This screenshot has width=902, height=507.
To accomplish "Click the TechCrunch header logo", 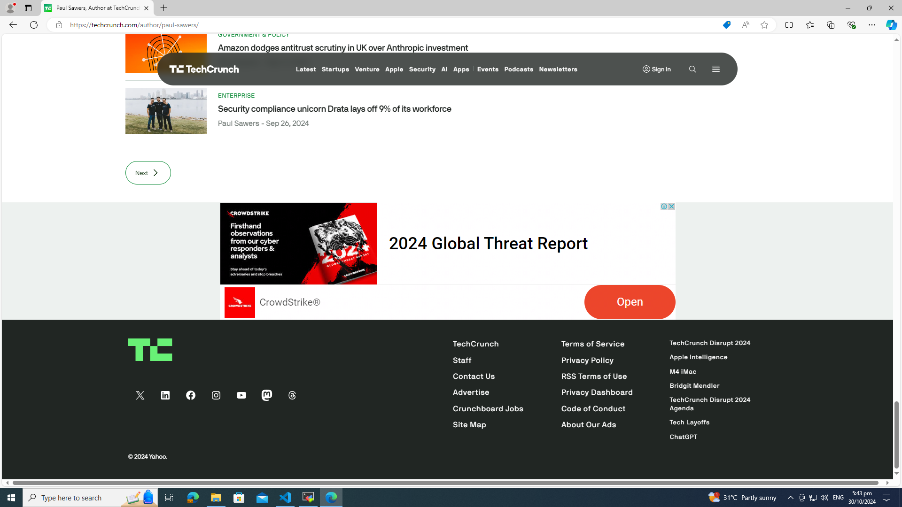I will [204, 69].
